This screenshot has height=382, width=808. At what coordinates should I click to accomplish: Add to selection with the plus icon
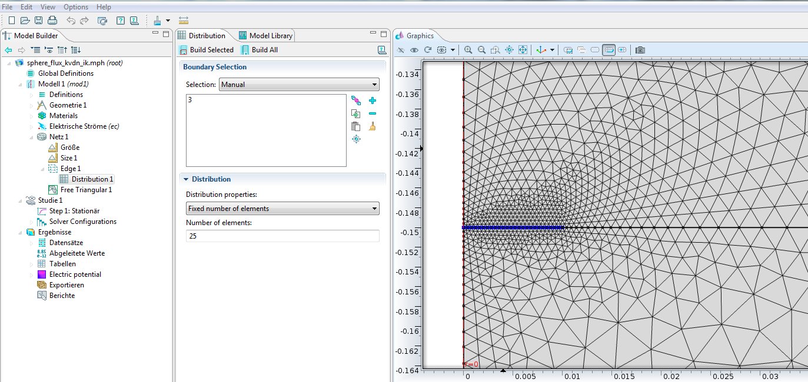[x=372, y=100]
